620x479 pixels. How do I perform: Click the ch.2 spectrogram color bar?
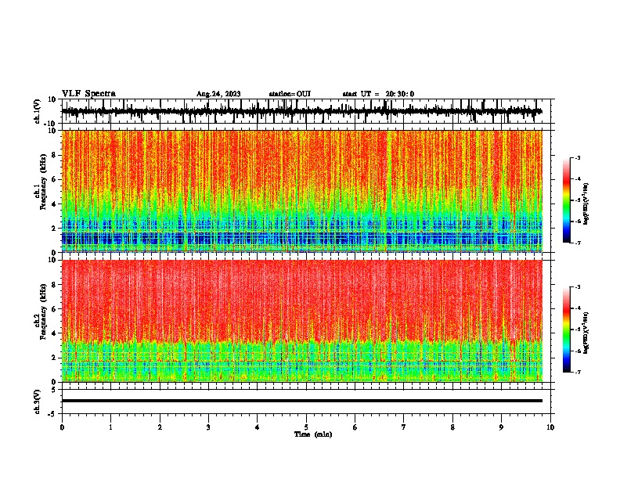pos(566,330)
